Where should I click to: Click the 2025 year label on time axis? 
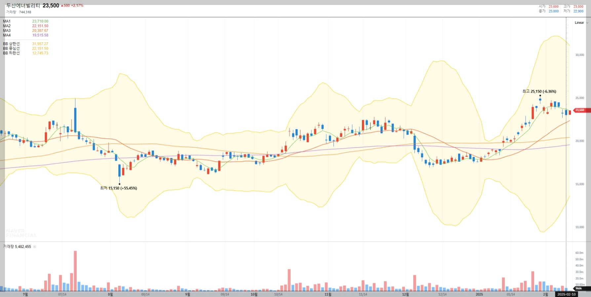pyautogui.click(x=479, y=294)
